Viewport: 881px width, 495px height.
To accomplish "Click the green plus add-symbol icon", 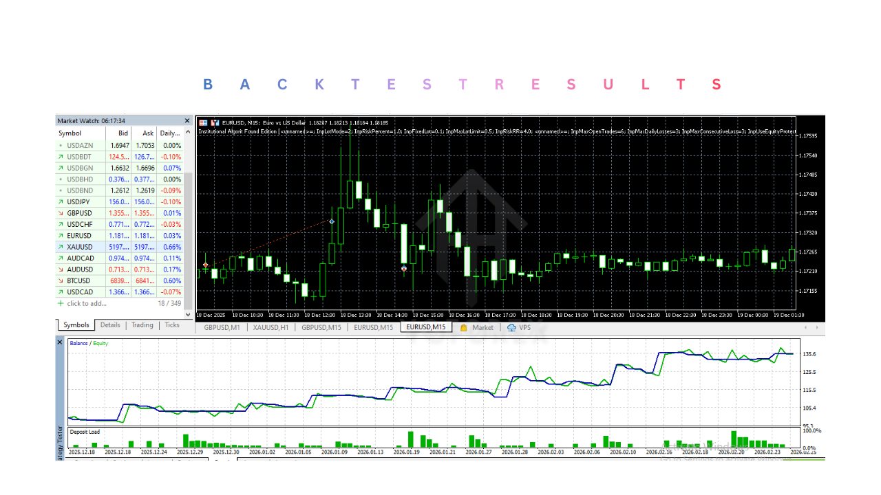I will point(60,303).
